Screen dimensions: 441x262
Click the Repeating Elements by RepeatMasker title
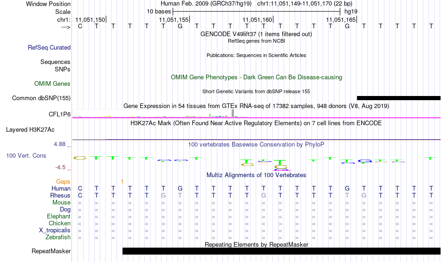pyautogui.click(x=256, y=244)
